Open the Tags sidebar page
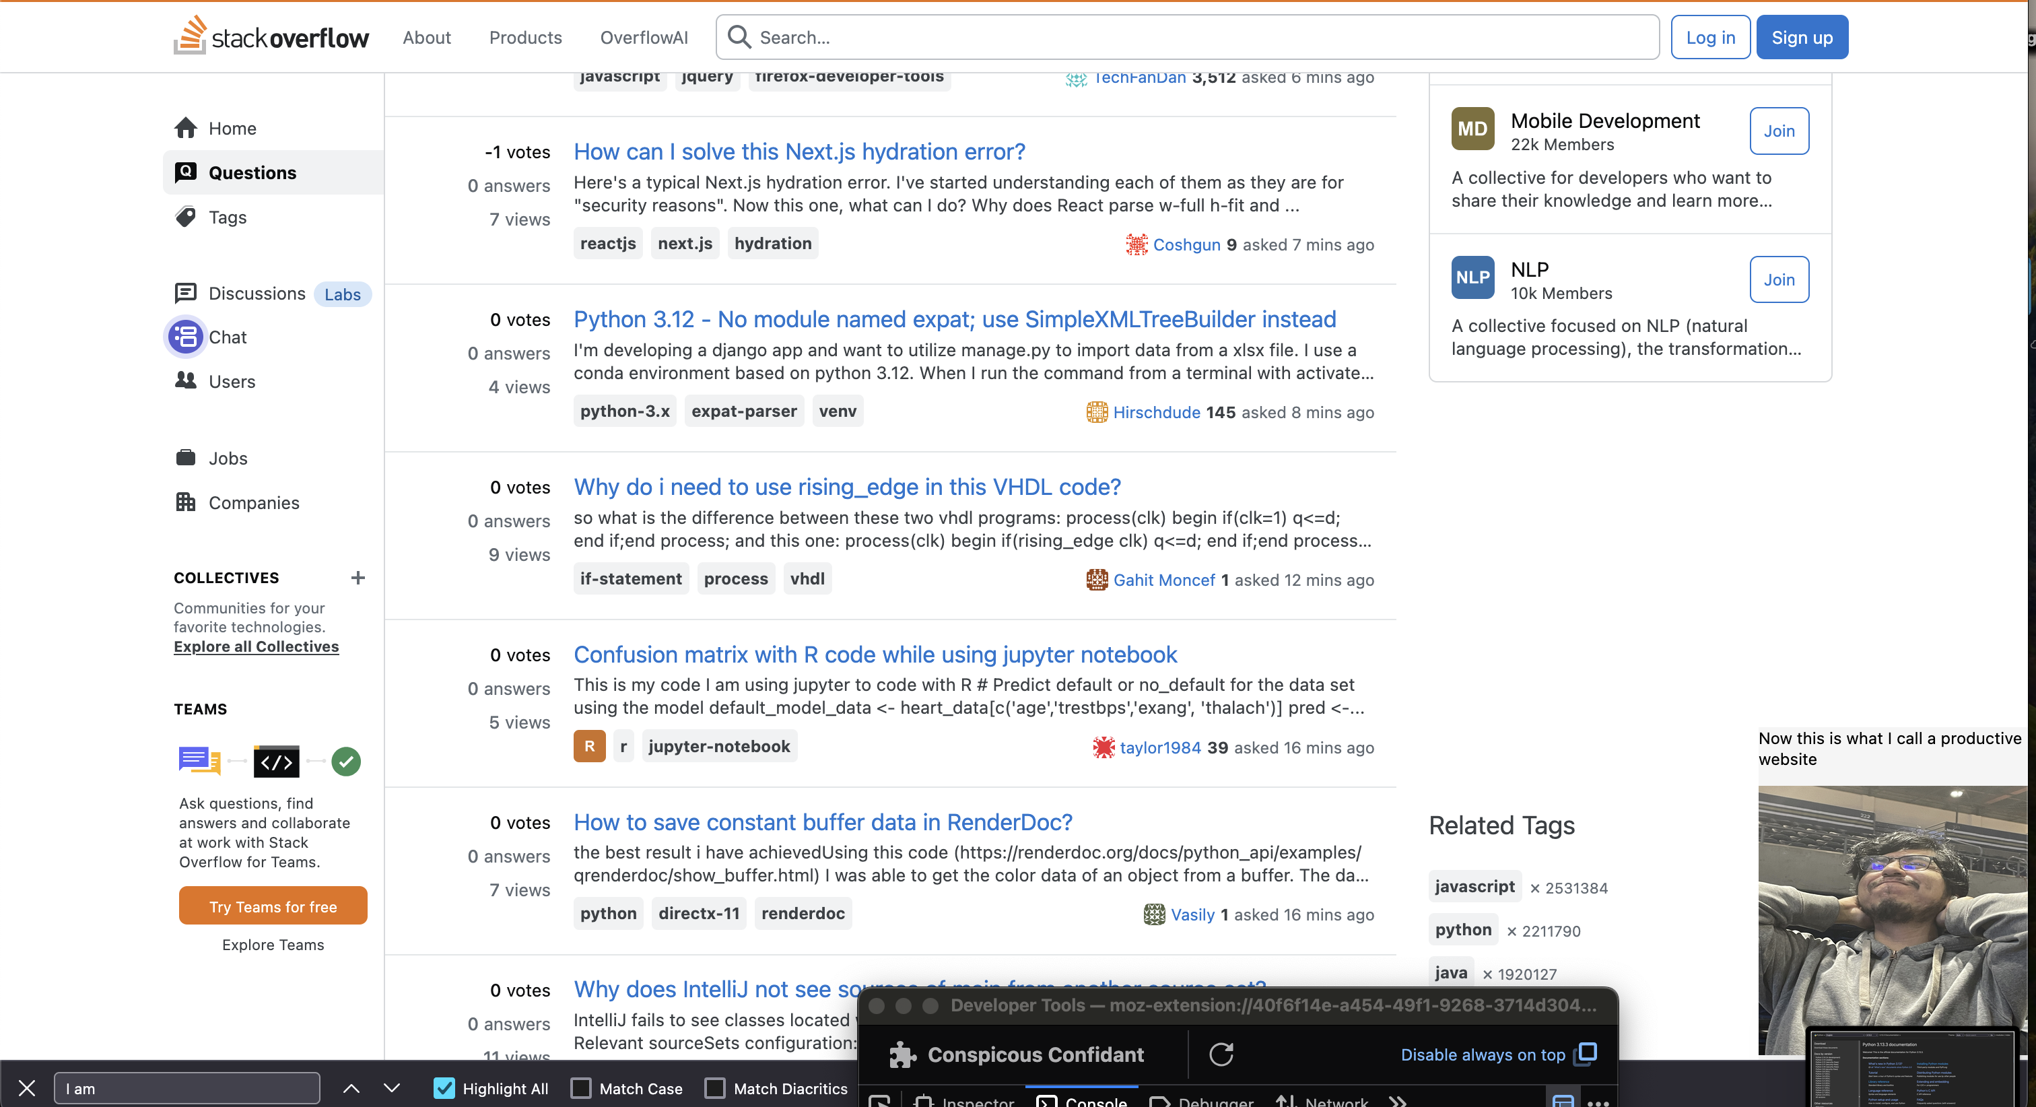This screenshot has height=1107, width=2036. coord(227,217)
